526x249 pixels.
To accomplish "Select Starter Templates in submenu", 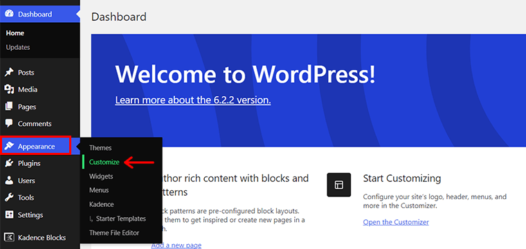I will pos(120,219).
